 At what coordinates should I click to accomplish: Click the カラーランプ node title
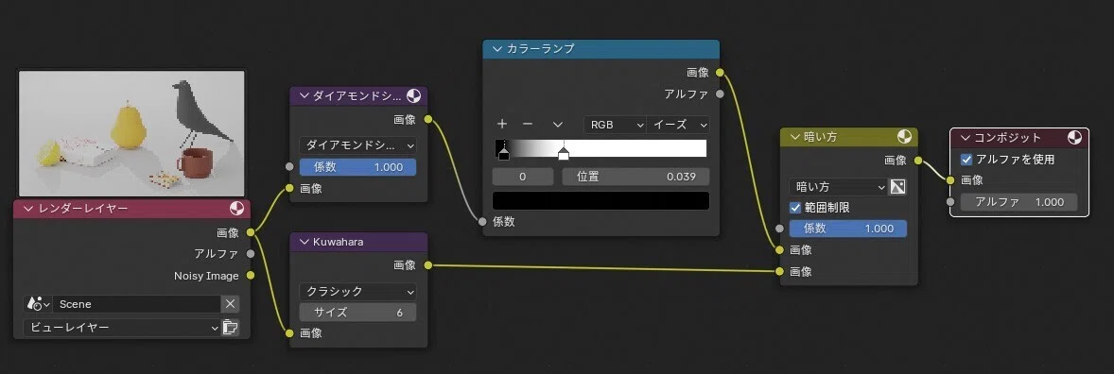[541, 49]
